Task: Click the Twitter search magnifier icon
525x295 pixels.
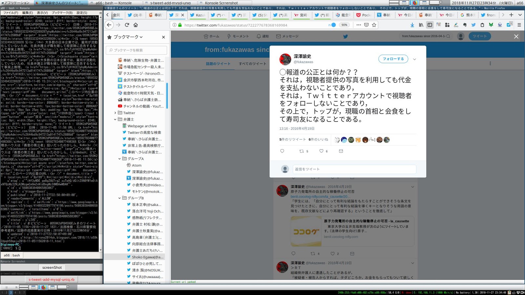Action: (448, 36)
